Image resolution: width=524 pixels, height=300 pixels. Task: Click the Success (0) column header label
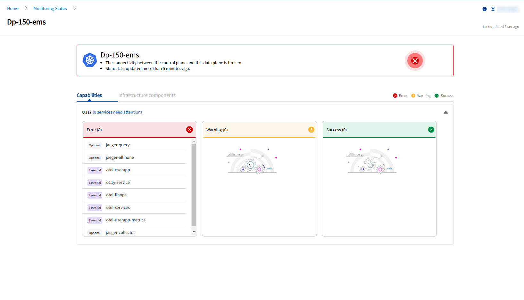[337, 130]
